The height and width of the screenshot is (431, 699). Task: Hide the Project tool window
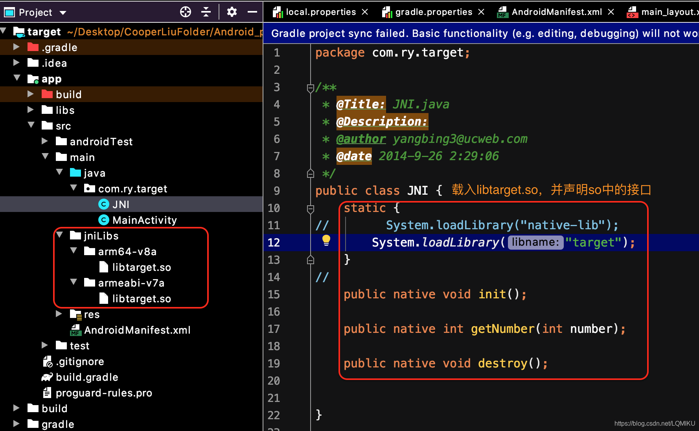252,12
